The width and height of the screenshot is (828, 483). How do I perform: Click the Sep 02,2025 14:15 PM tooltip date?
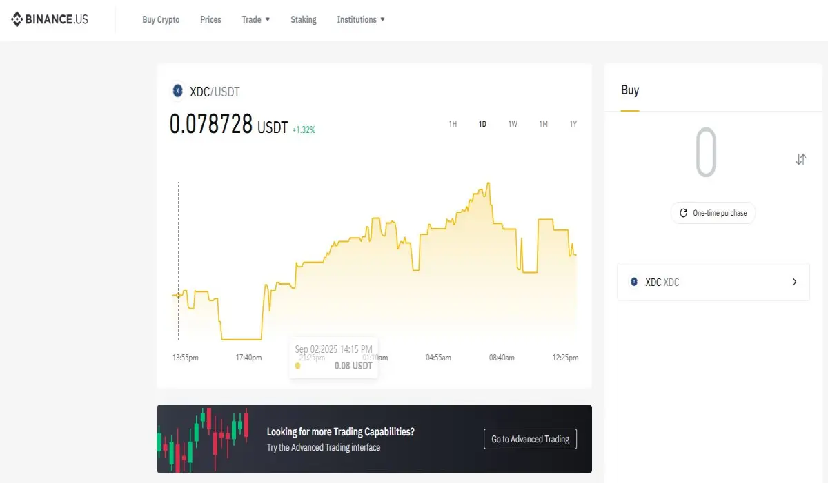click(334, 349)
